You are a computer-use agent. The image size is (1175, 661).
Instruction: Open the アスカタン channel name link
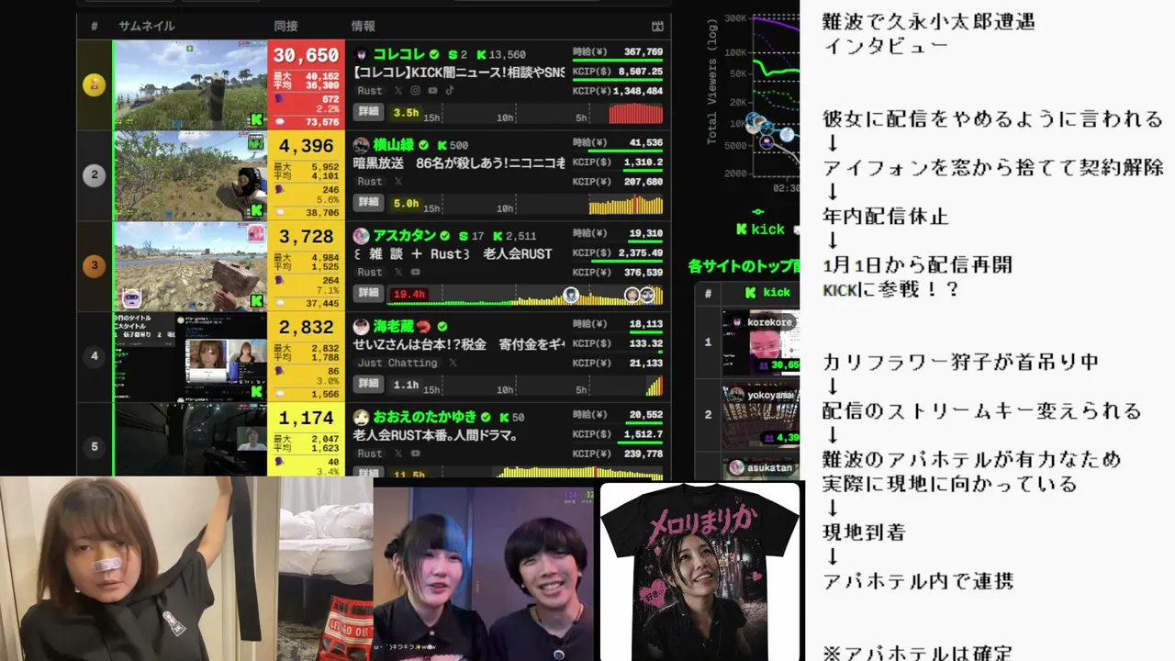pyautogui.click(x=404, y=236)
